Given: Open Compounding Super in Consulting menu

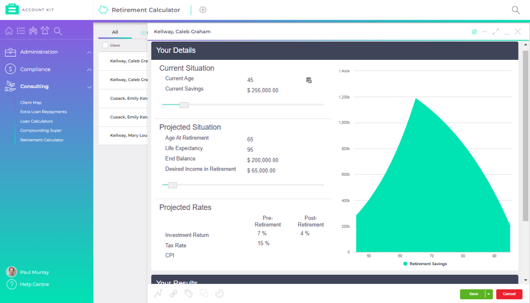Looking at the screenshot, I should tap(41, 131).
